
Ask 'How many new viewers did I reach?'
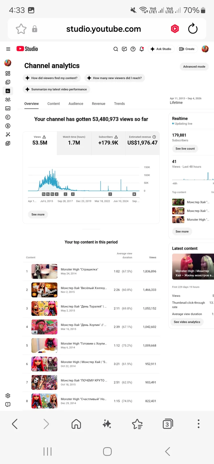[115, 78]
